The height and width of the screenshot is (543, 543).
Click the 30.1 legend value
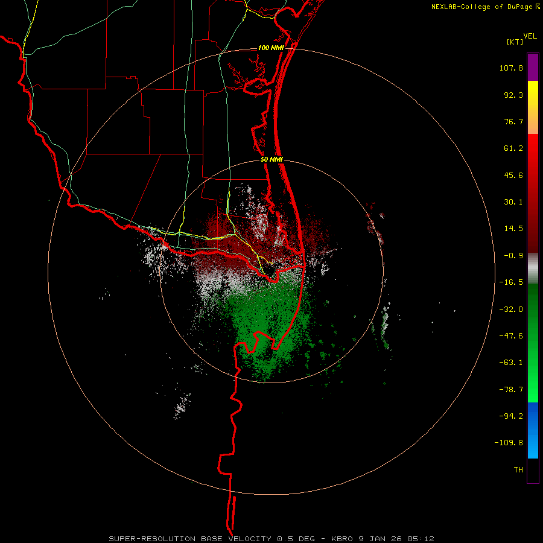[513, 202]
